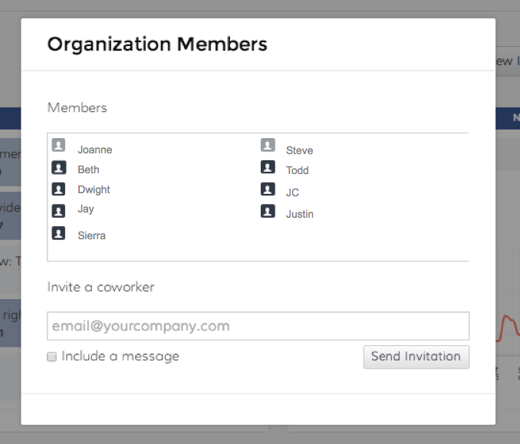Enable the Include a message checkbox
This screenshot has width=520, height=444.
coord(52,357)
